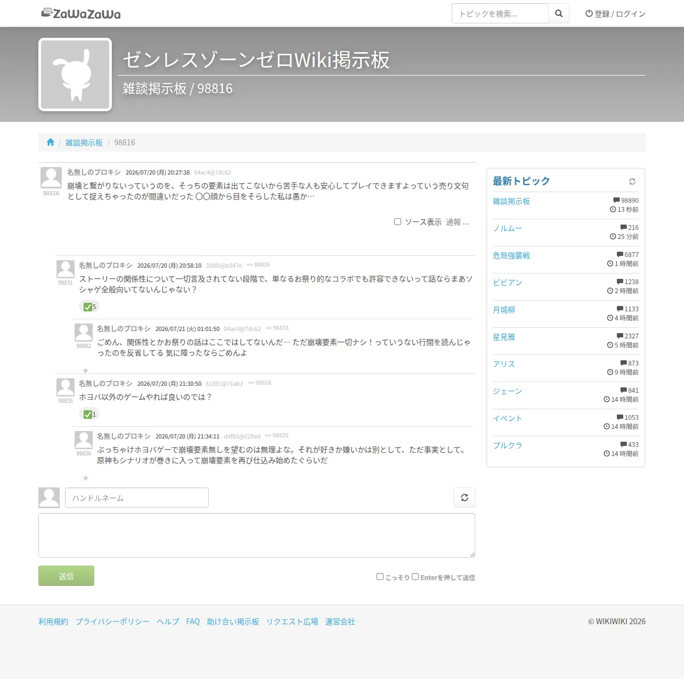Open the 雑談掲示板 breadcrumb link
Image resolution: width=684 pixels, height=679 pixels.
84,143
